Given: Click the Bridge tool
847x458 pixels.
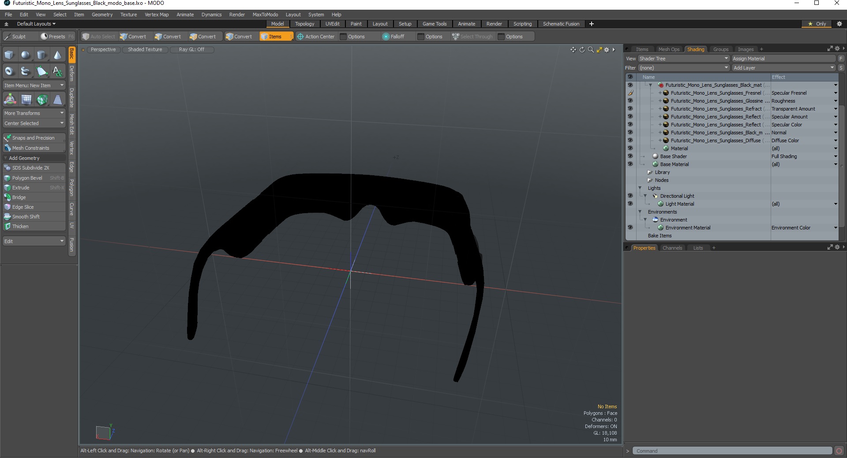Looking at the screenshot, I should coord(34,197).
